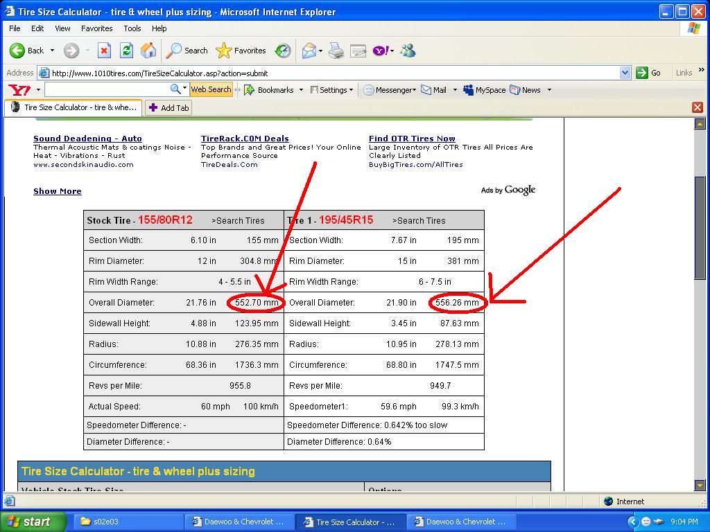
Task: Open the Yahoo toolbar Settings dropdown
Action: click(x=332, y=90)
